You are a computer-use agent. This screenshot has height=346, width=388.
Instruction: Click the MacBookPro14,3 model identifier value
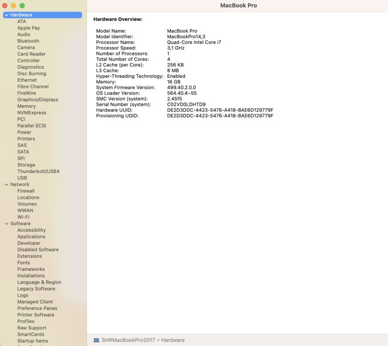(186, 37)
